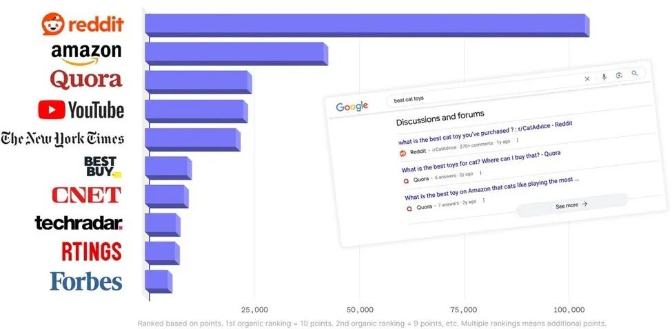
Task: Open three-dot menu beside the 6 answers result
Action: pyautogui.click(x=480, y=173)
